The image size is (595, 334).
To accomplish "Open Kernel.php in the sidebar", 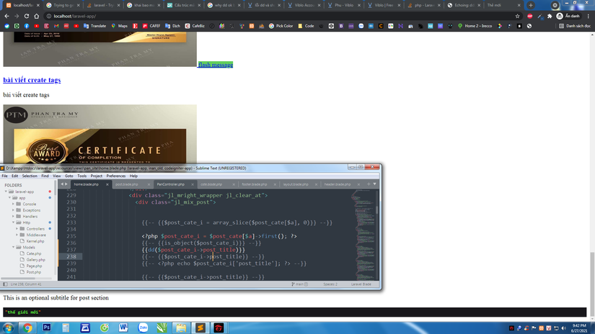I will pyautogui.click(x=35, y=241).
